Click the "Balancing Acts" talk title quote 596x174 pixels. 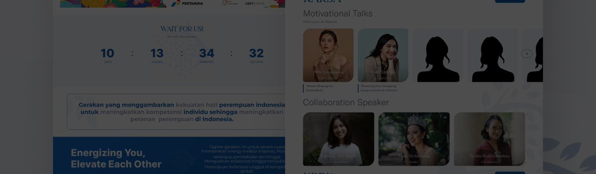(x=379, y=88)
